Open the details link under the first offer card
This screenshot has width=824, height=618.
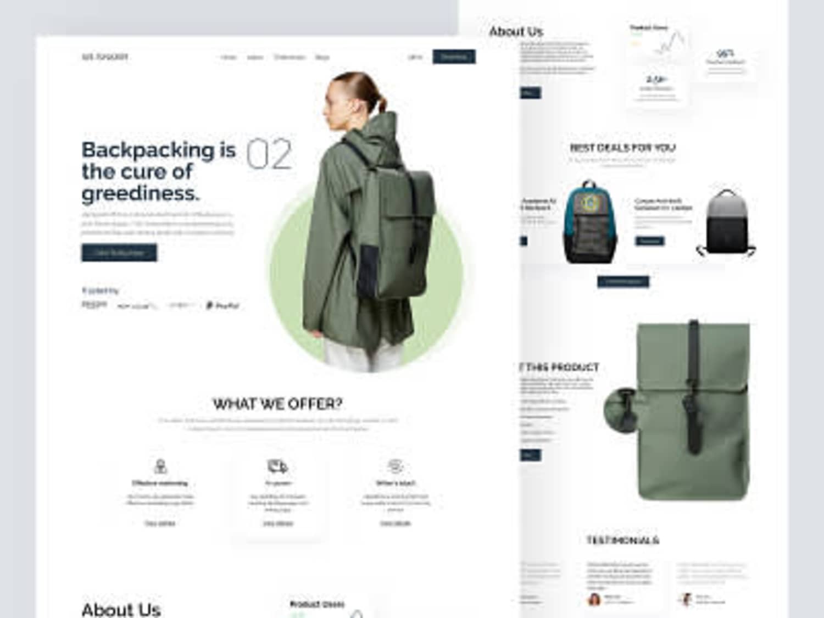160,524
